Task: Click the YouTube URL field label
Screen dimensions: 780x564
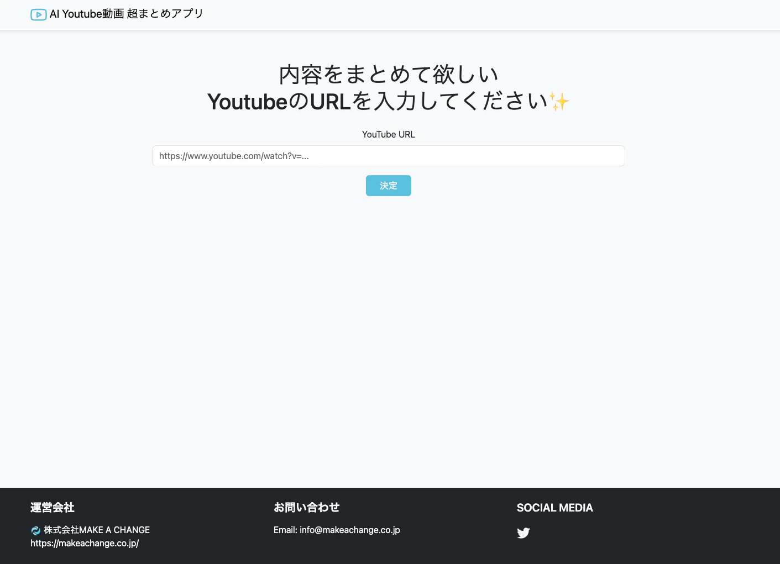Action: pos(389,134)
